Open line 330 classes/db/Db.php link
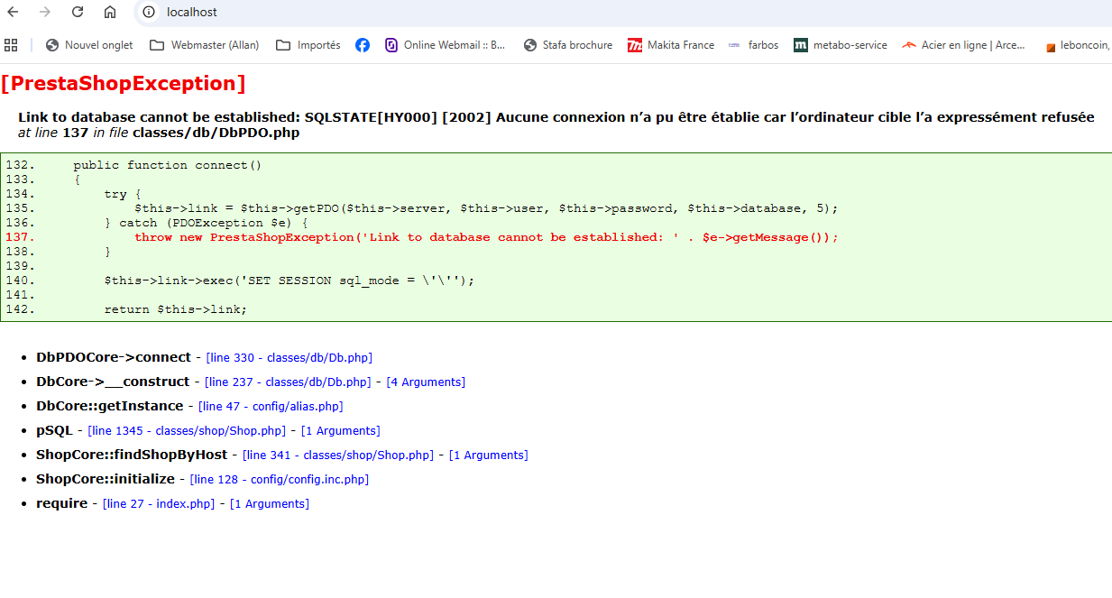Viewport: 1112px width, 598px height. [289, 358]
